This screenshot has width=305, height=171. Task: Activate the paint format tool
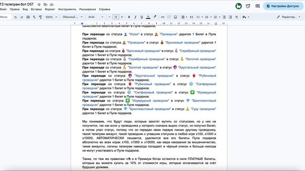point(41,17)
